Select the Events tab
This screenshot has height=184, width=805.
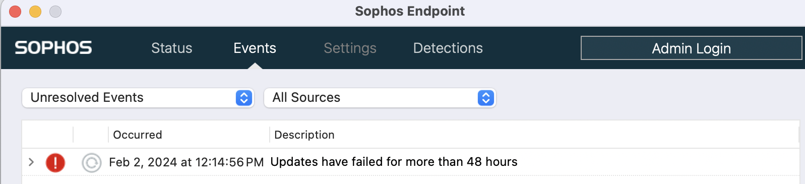(x=255, y=48)
